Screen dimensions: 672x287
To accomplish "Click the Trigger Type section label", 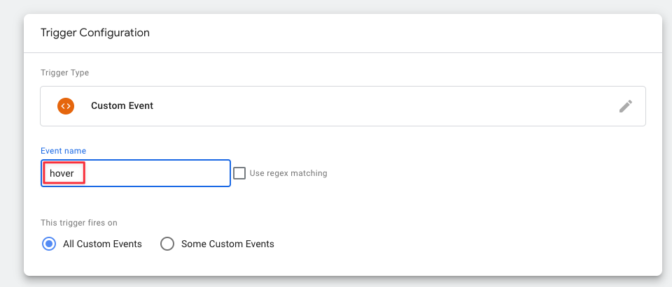I will 64,73.
